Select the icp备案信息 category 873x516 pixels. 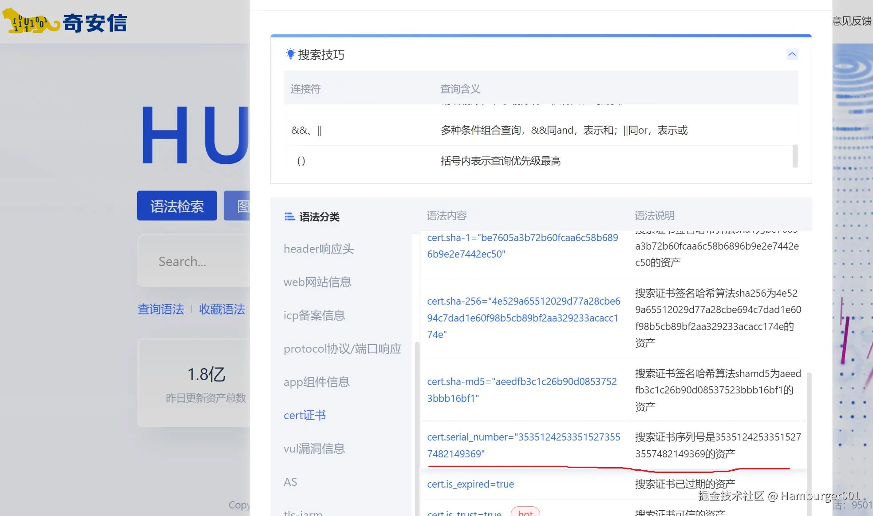[314, 315]
